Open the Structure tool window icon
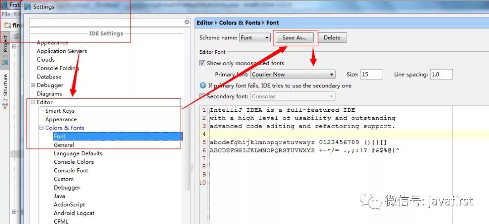 tap(5, 105)
